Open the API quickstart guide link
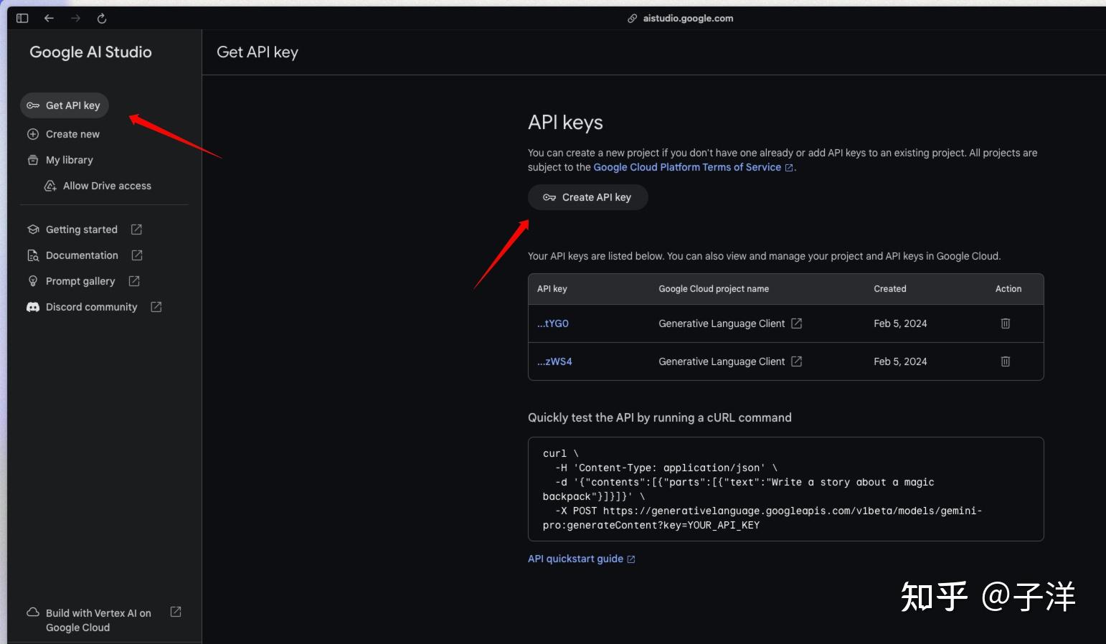The image size is (1106, 644). click(575, 559)
